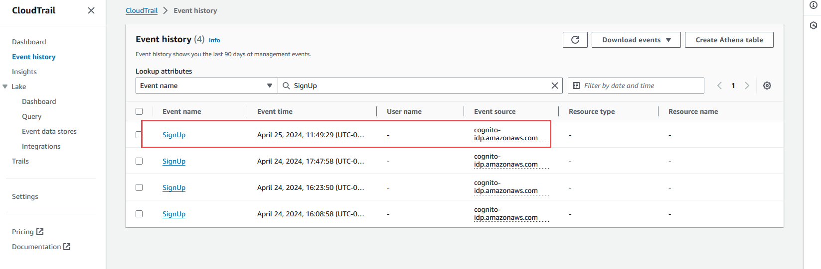The width and height of the screenshot is (821, 269).
Task: Click the April 24, 2024, 17:47:58 time cell
Action: (311, 161)
